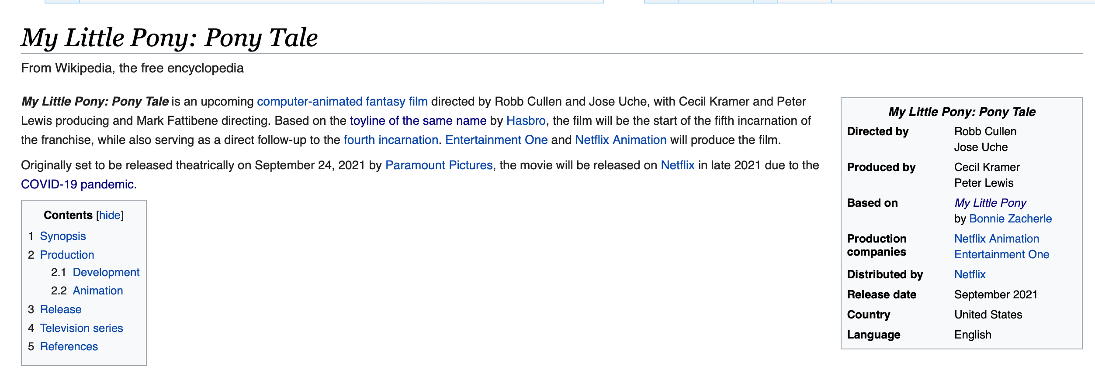This screenshot has height=383, width=1095.
Task: Select the 'United States' country value
Action: pyautogui.click(x=988, y=315)
